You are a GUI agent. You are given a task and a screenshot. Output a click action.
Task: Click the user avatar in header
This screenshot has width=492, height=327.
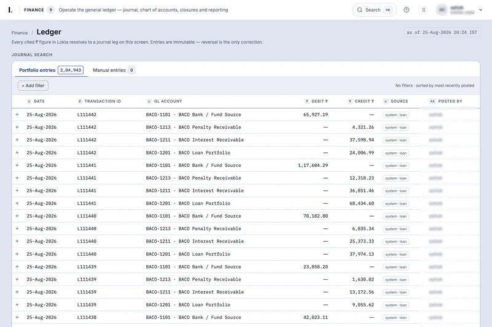(x=442, y=10)
